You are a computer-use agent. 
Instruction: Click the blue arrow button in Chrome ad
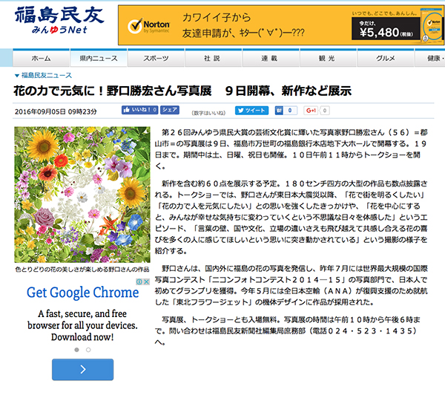point(82,368)
